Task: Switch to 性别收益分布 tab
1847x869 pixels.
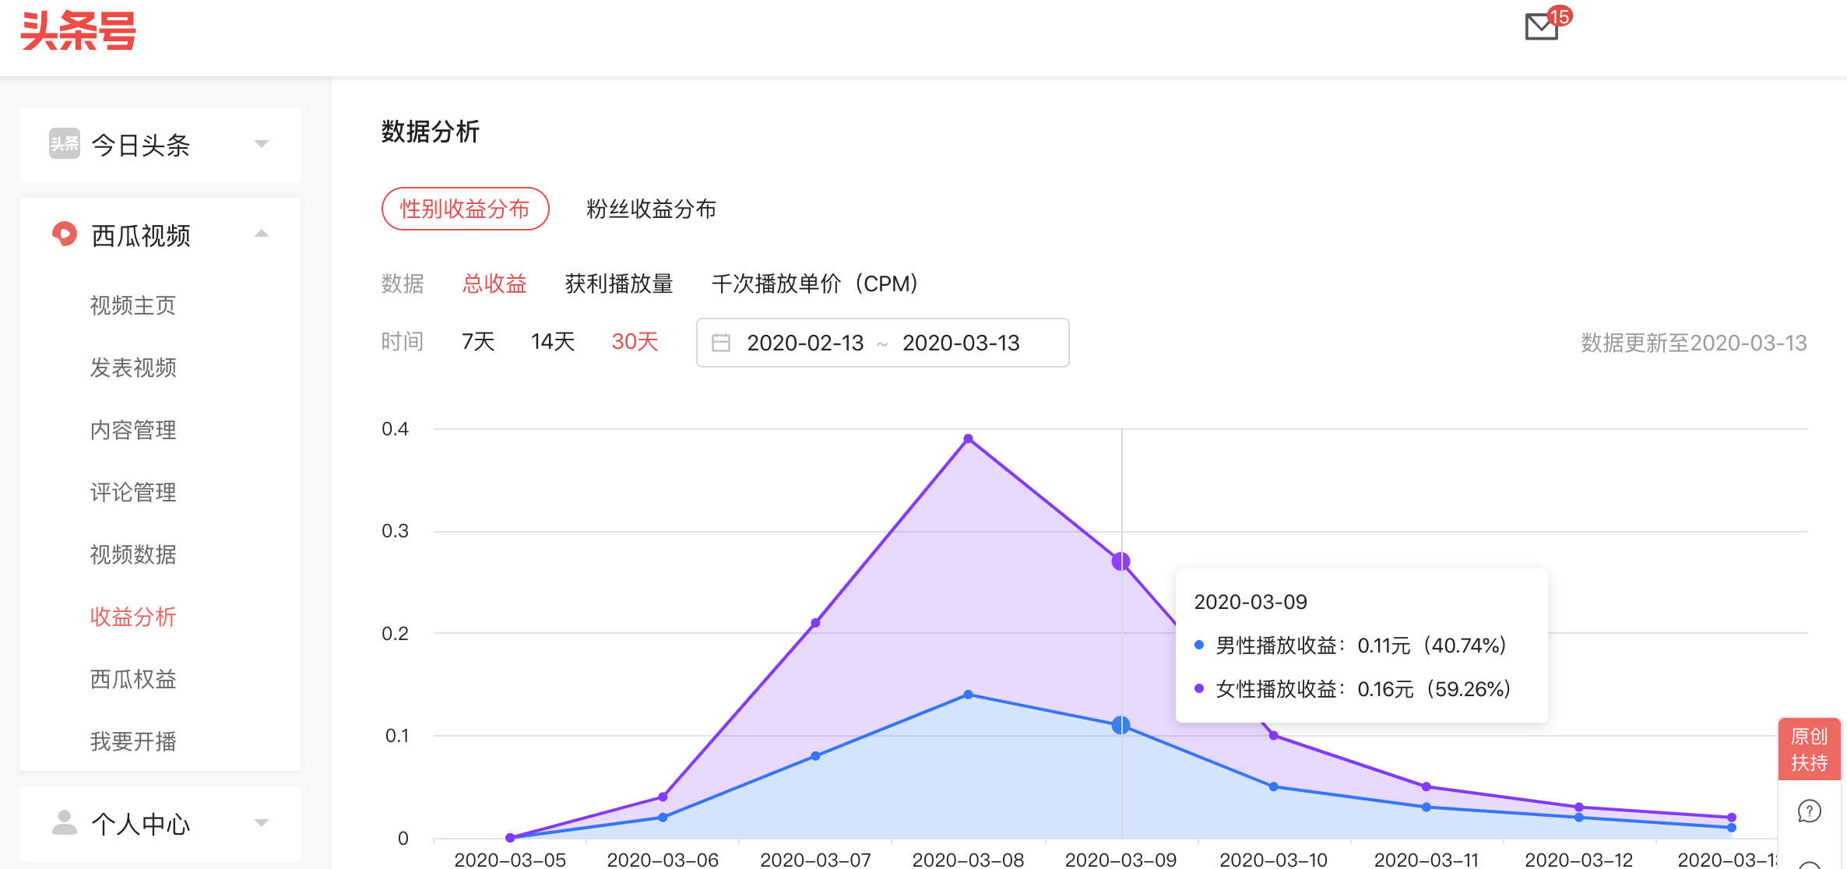Action: [465, 209]
